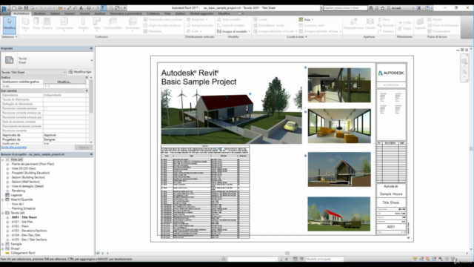Select the Rampa inclinata tool
The width and height of the screenshot is (474, 267).
[x=199, y=25]
